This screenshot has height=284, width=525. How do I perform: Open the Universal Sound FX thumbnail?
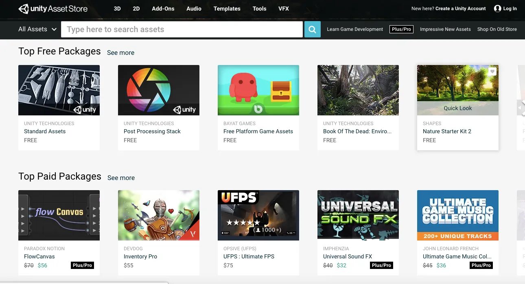point(358,215)
